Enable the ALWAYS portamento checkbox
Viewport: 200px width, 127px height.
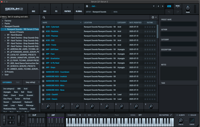point(177,115)
